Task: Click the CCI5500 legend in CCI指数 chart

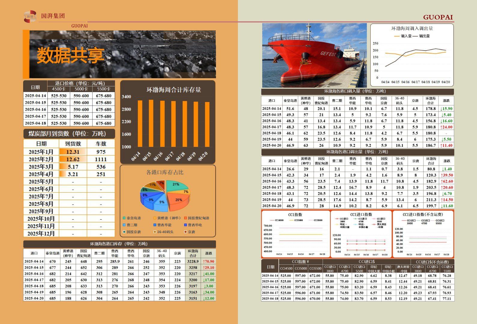Action: 315,220
